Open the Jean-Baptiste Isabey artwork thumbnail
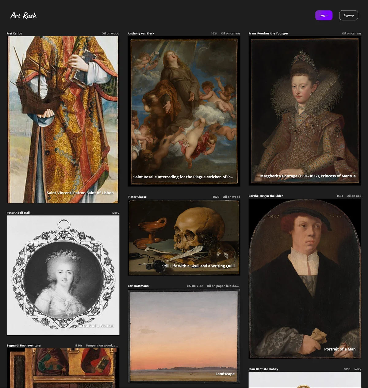Screen dimensions: 368x388 305,380
